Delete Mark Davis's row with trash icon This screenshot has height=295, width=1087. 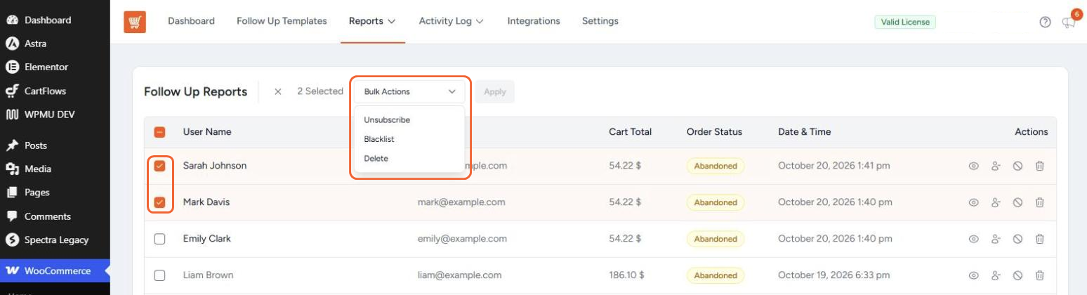tap(1040, 202)
